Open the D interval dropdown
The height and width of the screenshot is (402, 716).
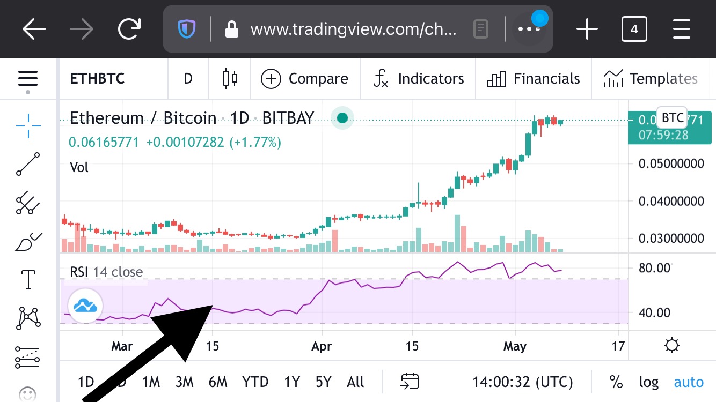[188, 79]
